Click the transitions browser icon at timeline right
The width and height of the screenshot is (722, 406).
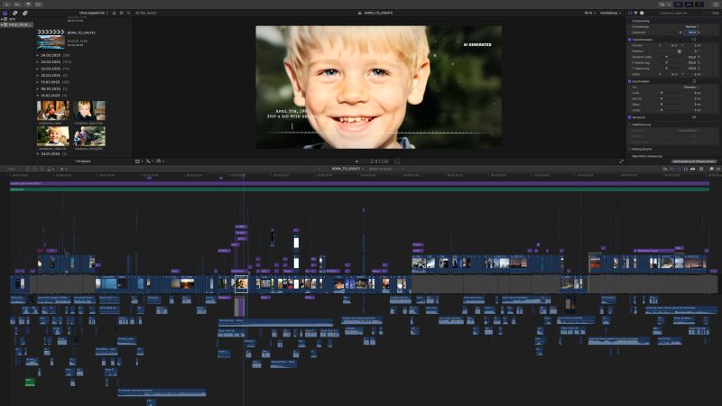coord(718,169)
